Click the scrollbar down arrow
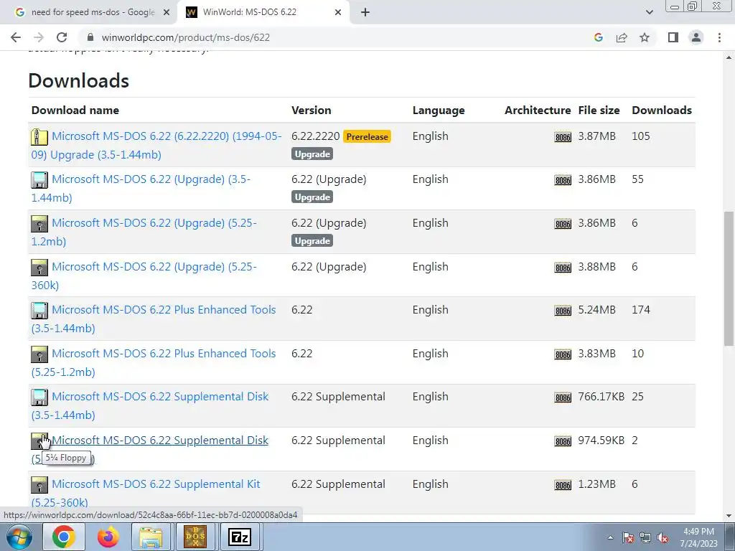Screen dimensions: 735x551 (x=729, y=517)
